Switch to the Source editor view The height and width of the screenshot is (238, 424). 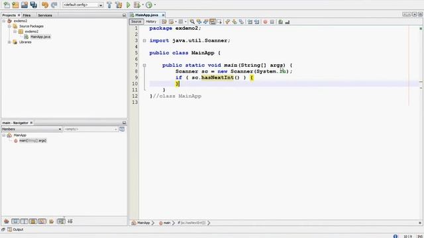coord(136,22)
